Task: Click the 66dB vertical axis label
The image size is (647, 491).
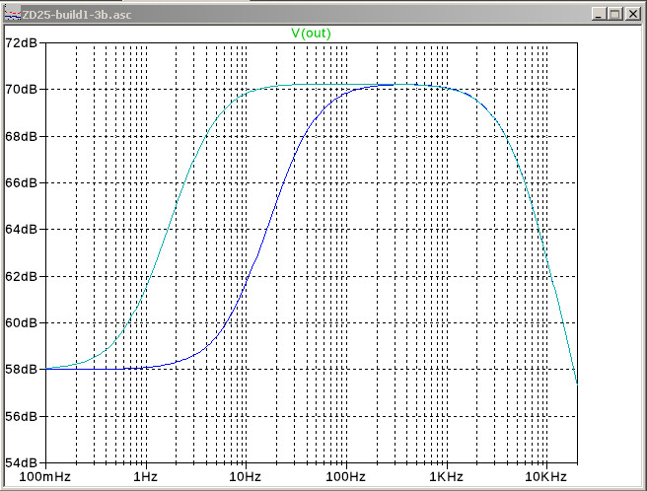Action: 21,182
